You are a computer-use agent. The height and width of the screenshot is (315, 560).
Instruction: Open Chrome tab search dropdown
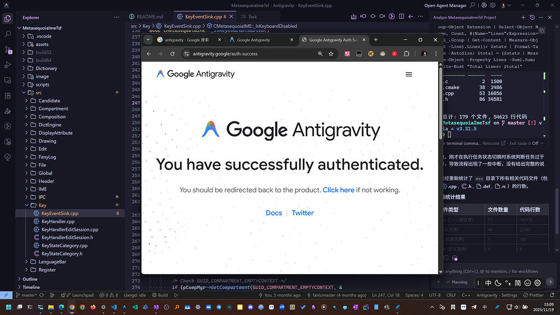click(x=148, y=39)
